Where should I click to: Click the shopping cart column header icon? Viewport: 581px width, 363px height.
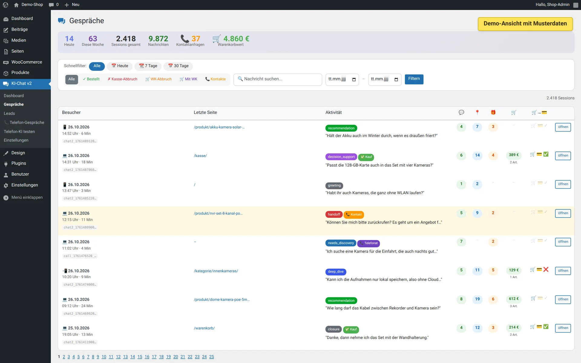pos(514,113)
